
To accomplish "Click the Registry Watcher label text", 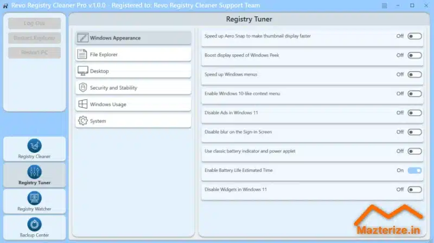I will pyautogui.click(x=34, y=209).
